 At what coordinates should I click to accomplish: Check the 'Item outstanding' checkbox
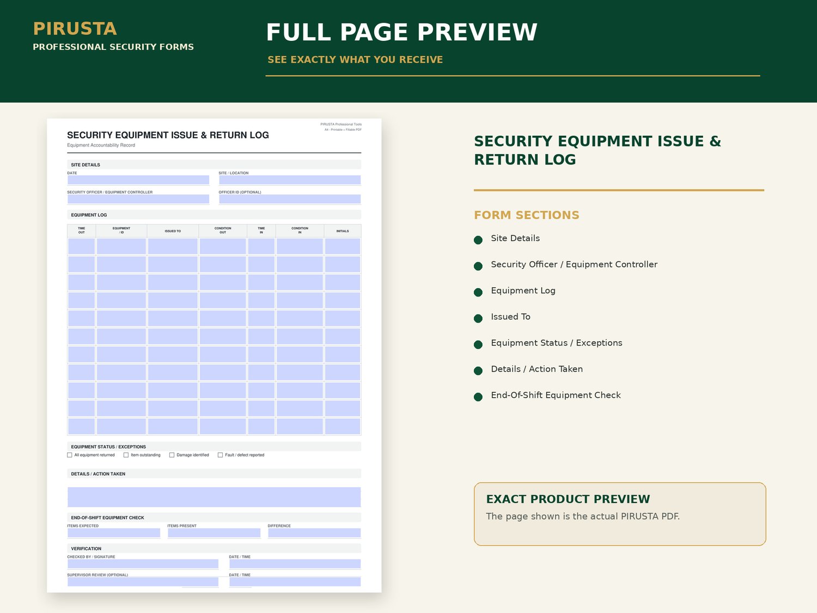click(126, 455)
